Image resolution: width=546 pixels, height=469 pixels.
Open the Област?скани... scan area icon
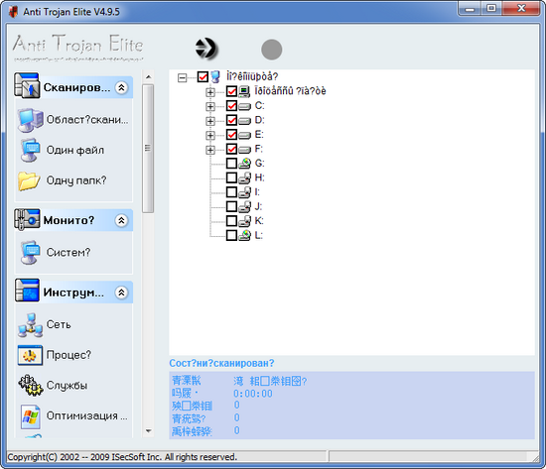point(31,120)
